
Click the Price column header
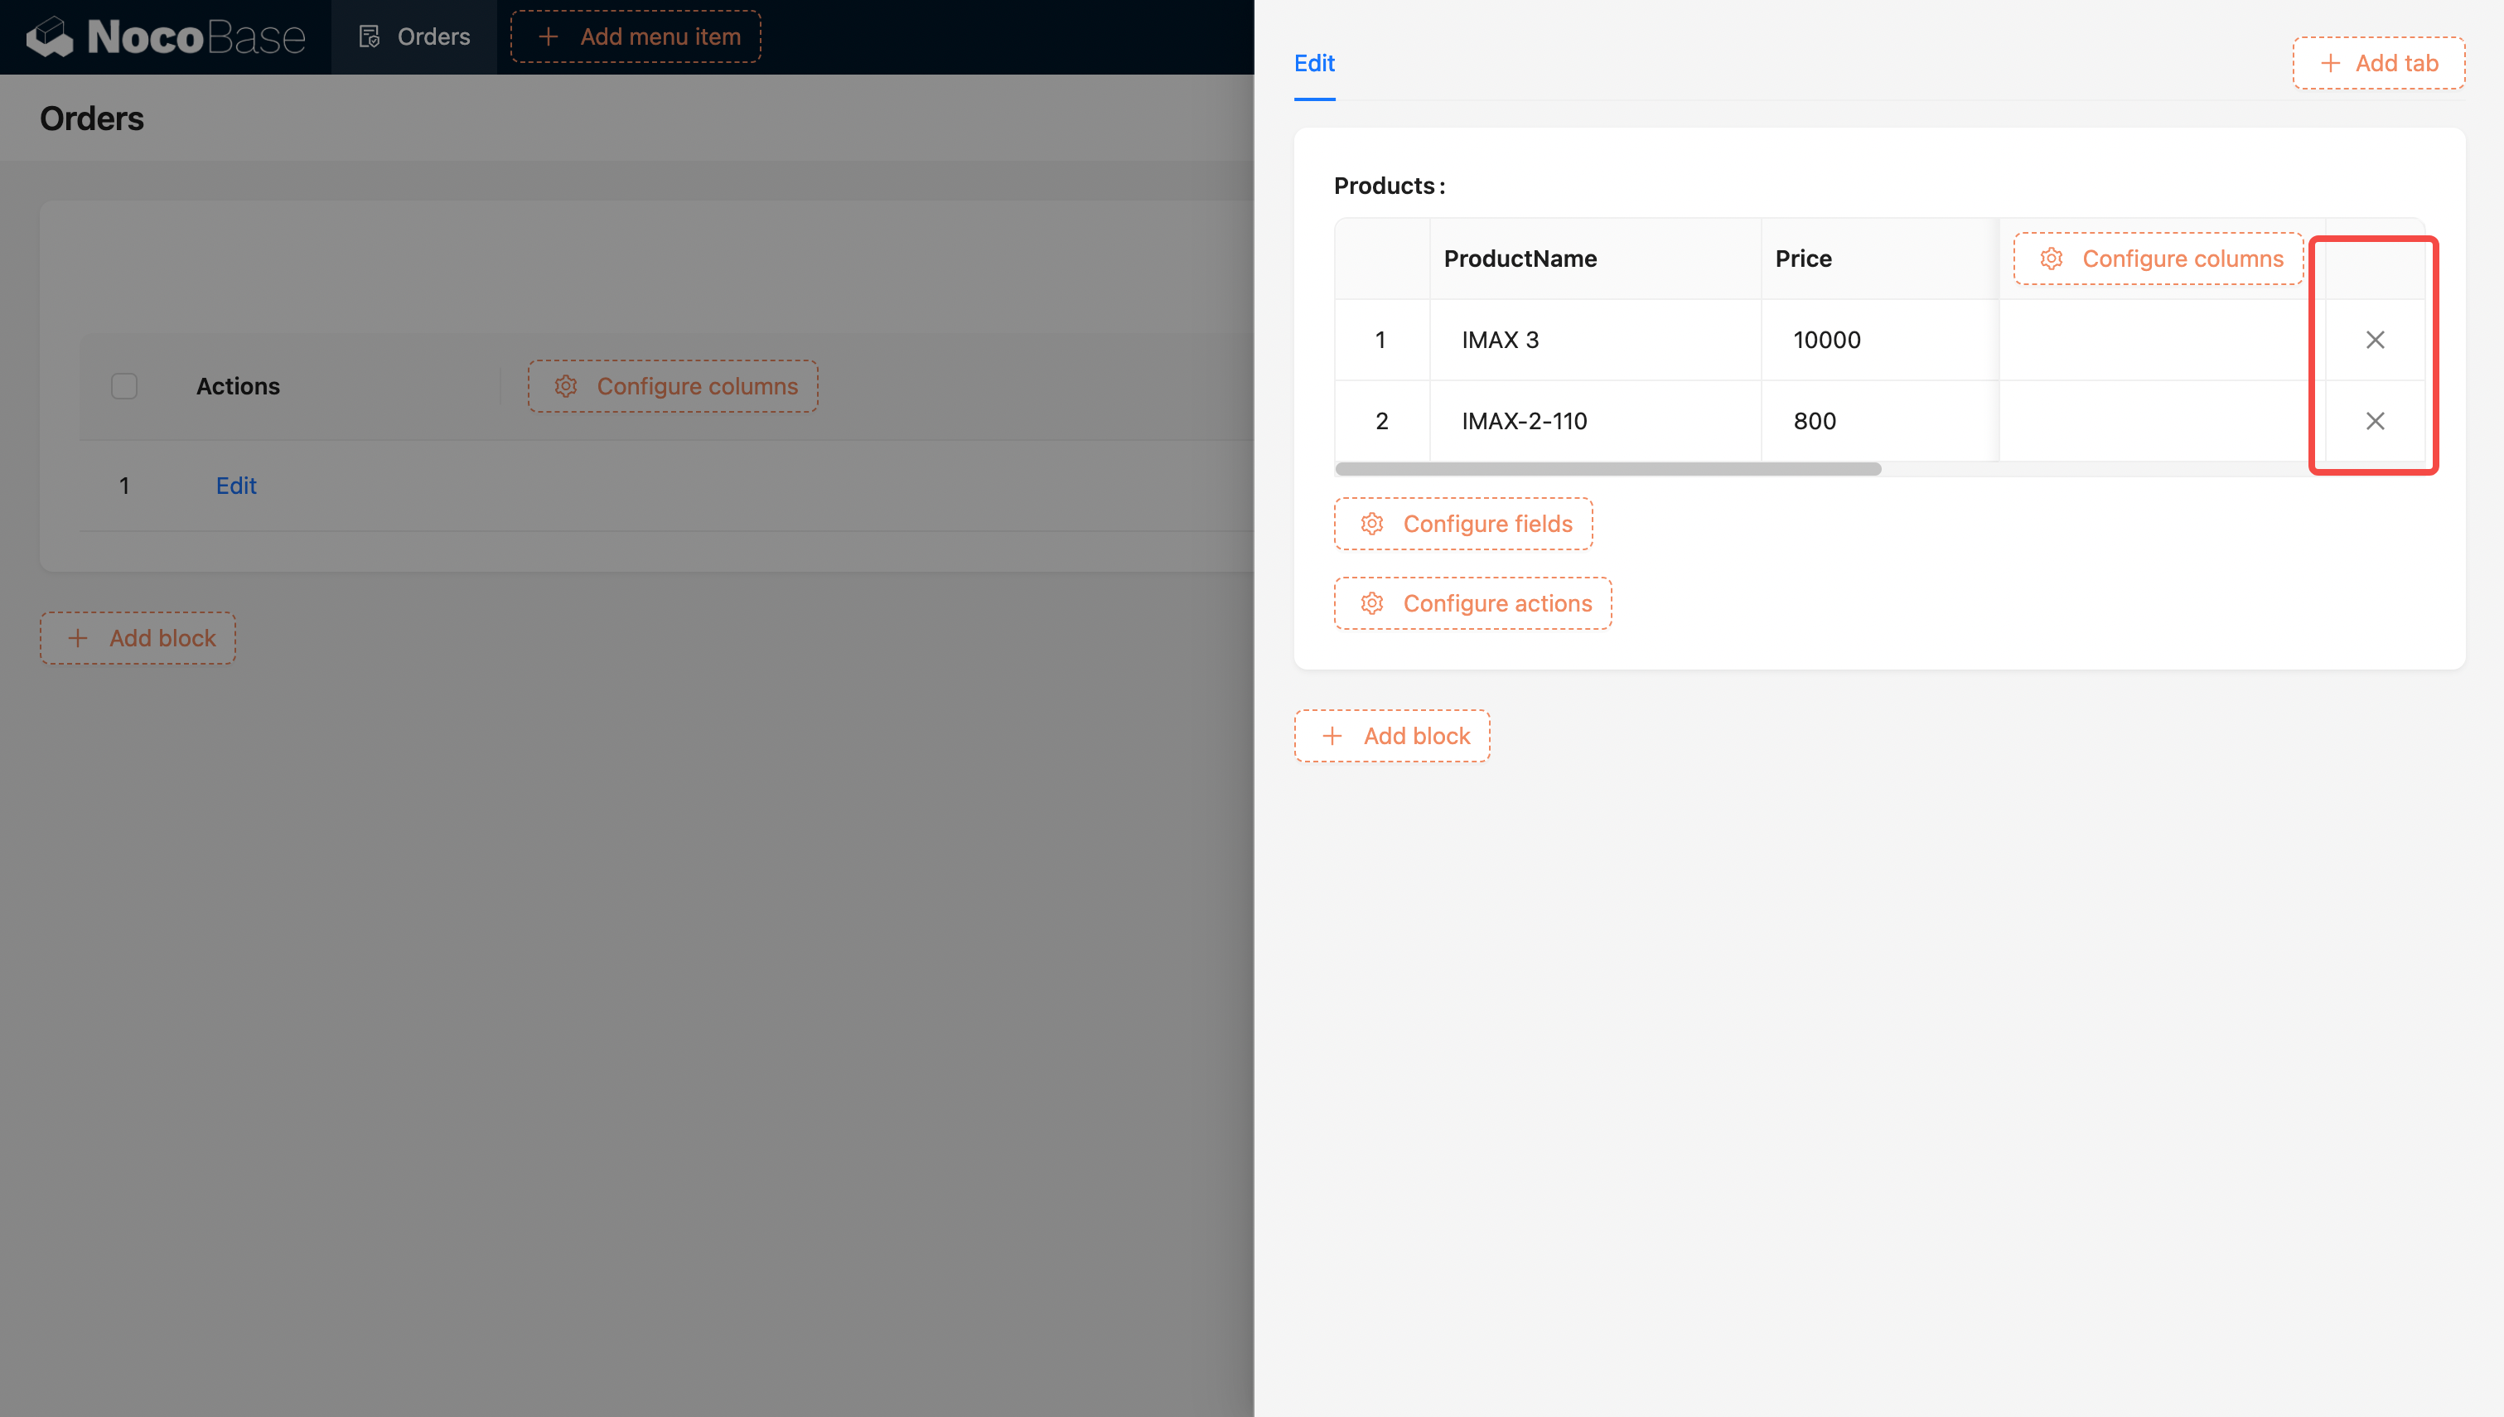point(1803,259)
